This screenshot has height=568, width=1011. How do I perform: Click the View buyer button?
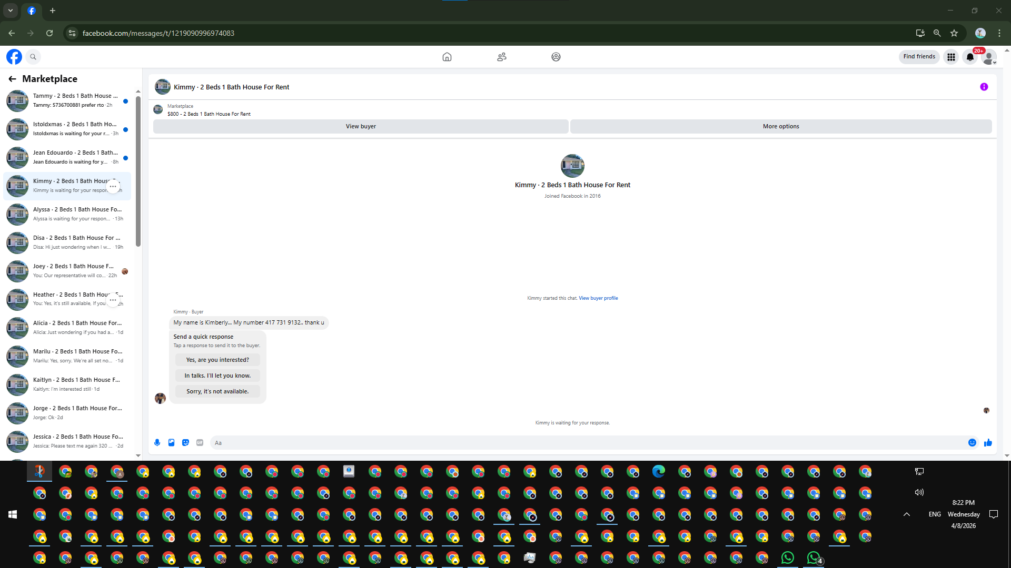[361, 126]
